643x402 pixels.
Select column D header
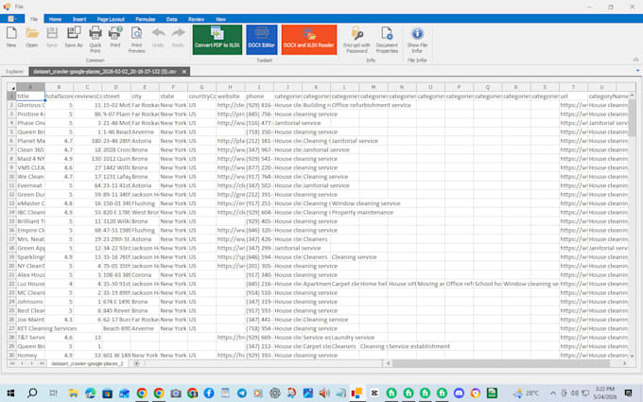coord(116,87)
